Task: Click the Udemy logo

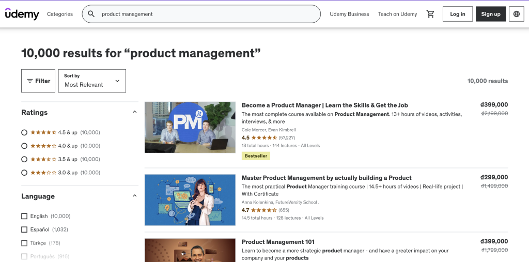Action: coord(22,14)
